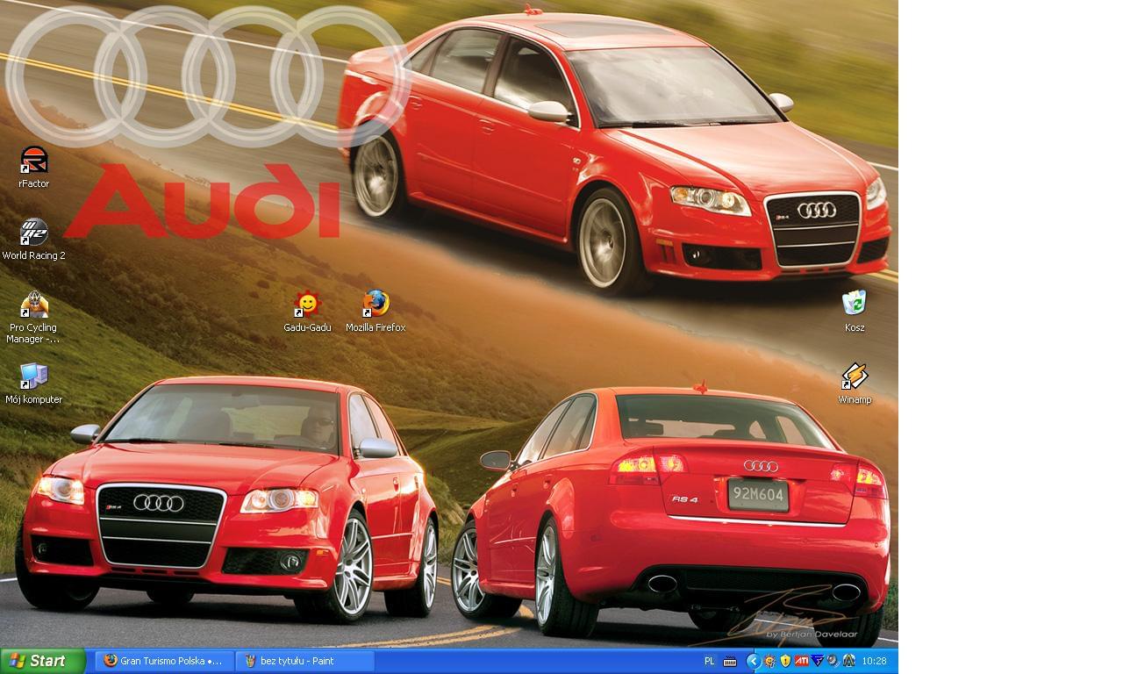1123x674 pixels.
Task: Switch to Gran Turismo Polska Firefox taskbar window
Action: tap(164, 661)
